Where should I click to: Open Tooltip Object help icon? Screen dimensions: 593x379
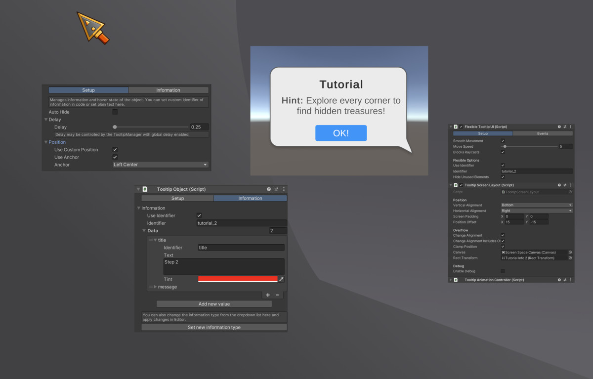click(x=269, y=189)
